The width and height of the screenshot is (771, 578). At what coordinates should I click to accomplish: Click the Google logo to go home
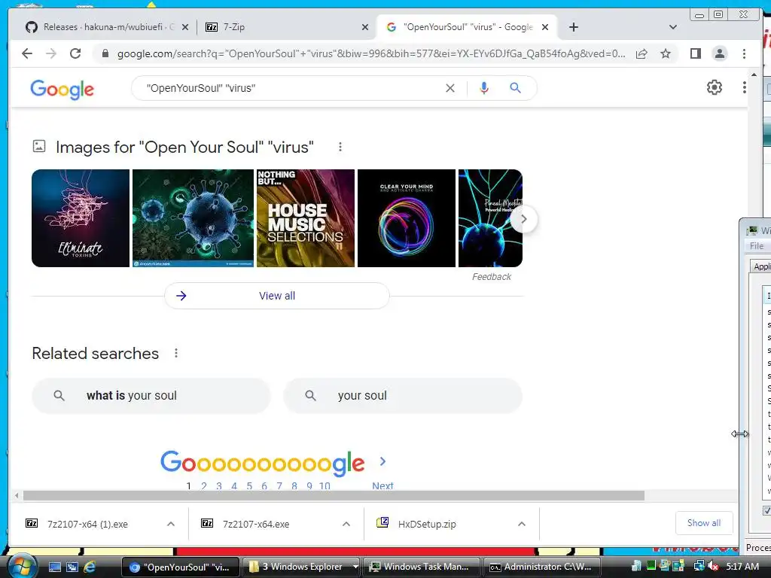point(62,90)
